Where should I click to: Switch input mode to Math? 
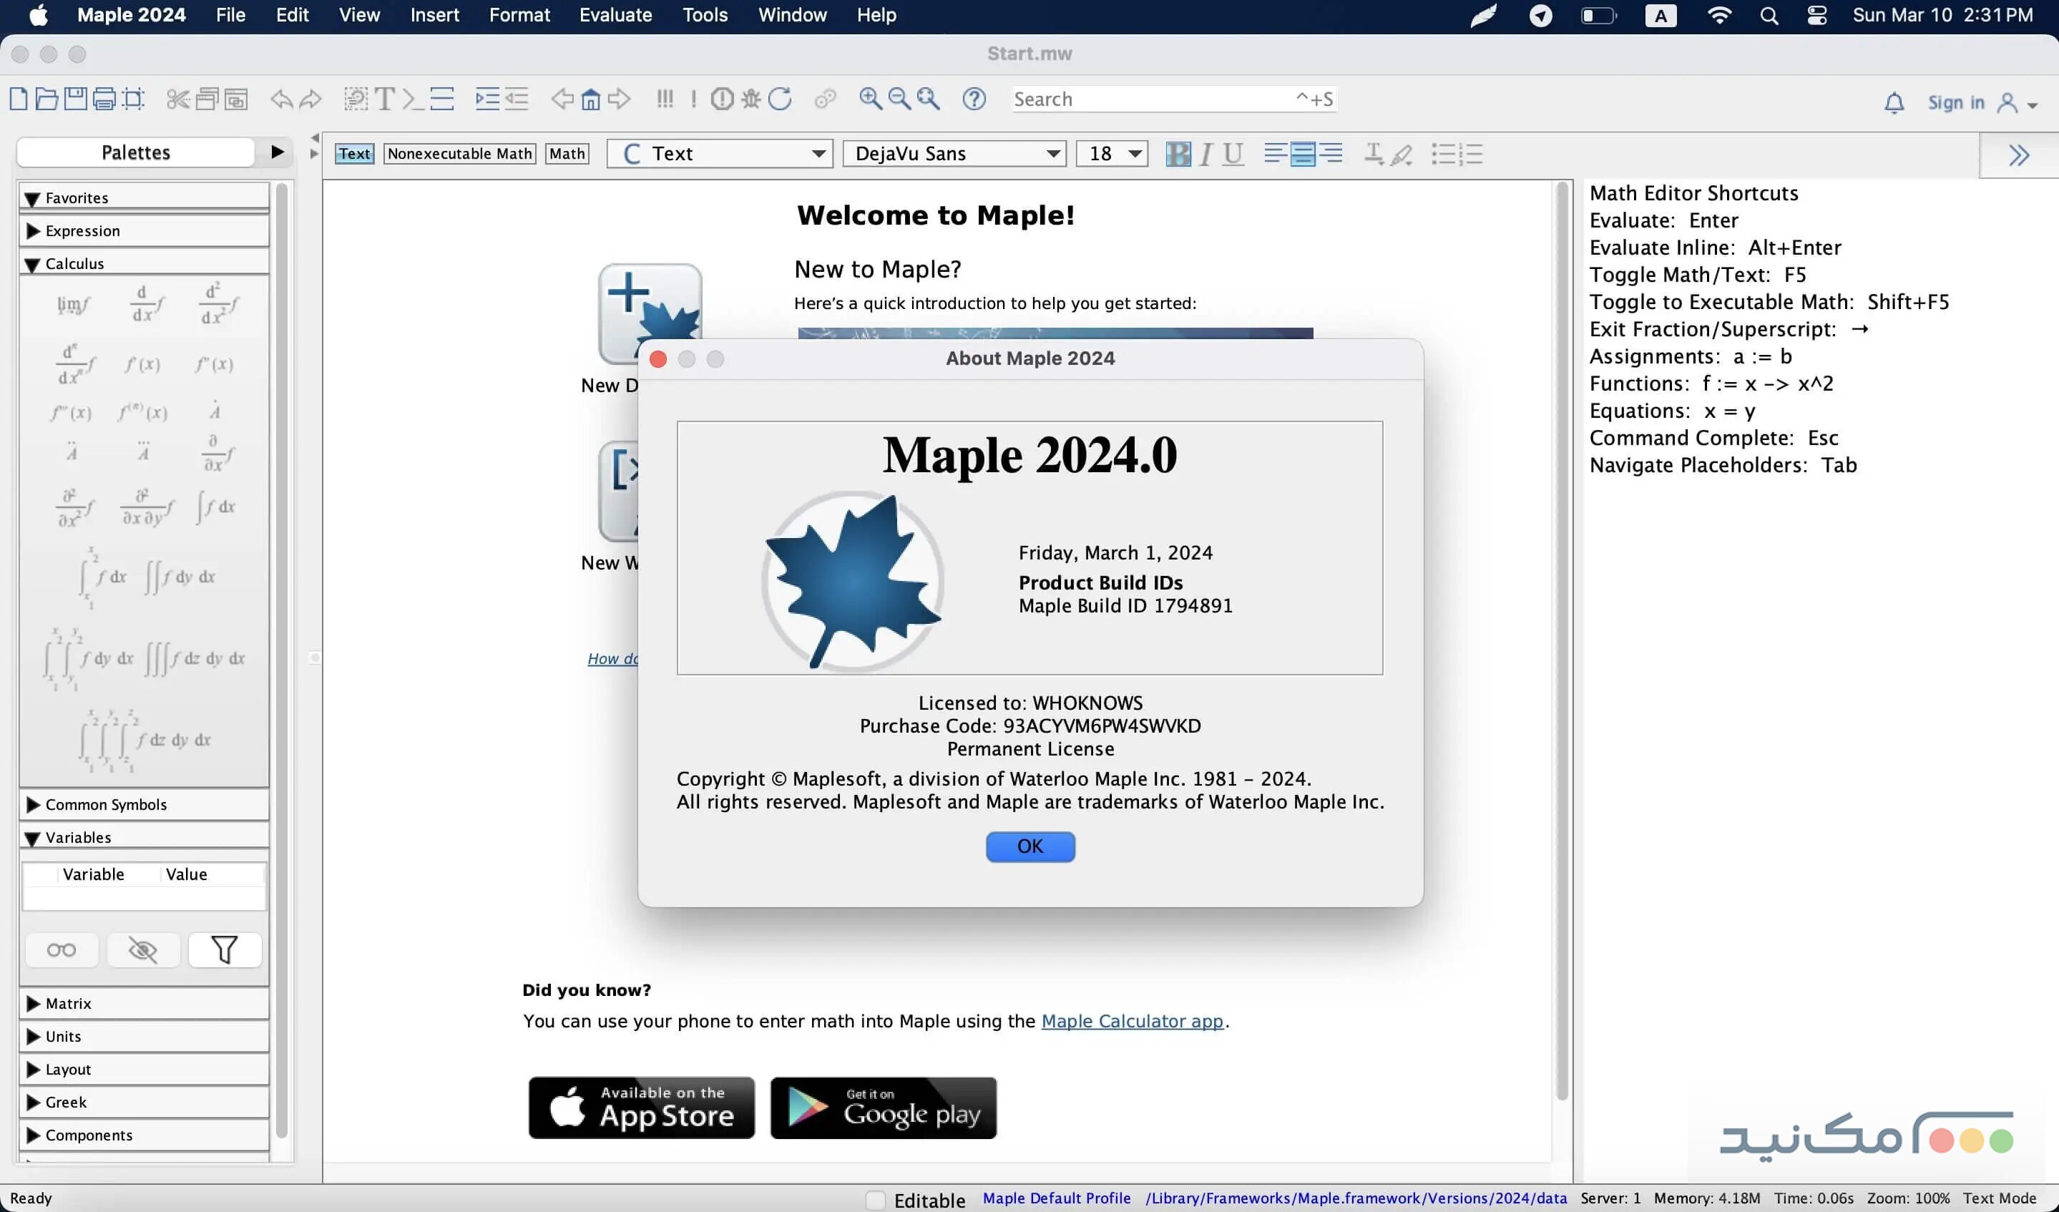566,153
